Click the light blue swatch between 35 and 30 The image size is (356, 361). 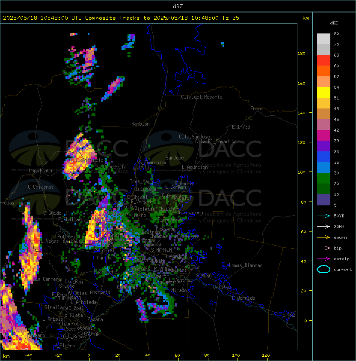pyautogui.click(x=323, y=167)
